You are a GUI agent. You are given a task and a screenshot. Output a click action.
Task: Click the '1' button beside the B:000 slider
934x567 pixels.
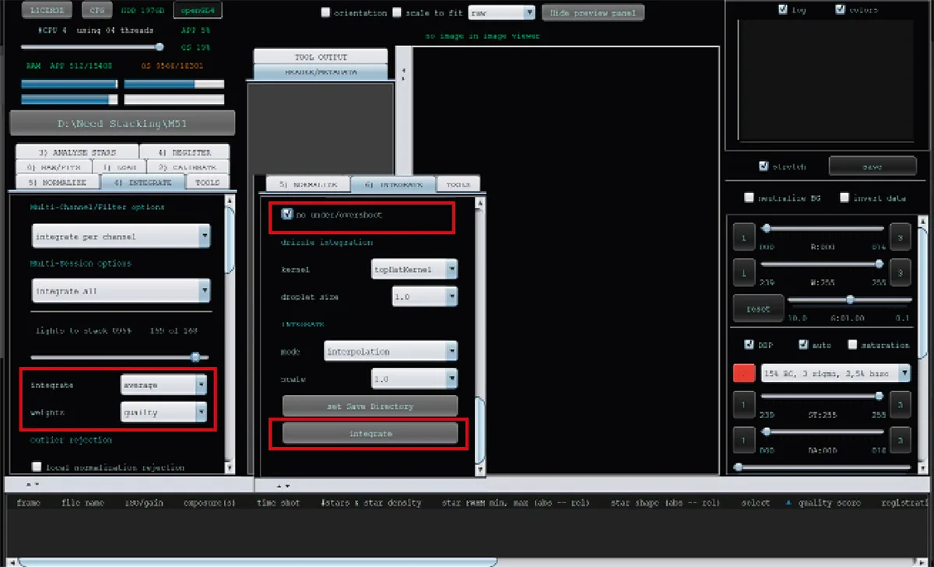[744, 238]
